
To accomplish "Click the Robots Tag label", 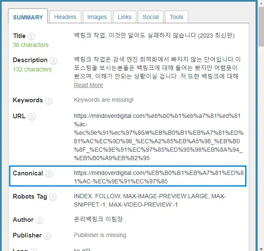I will pos(30,196).
